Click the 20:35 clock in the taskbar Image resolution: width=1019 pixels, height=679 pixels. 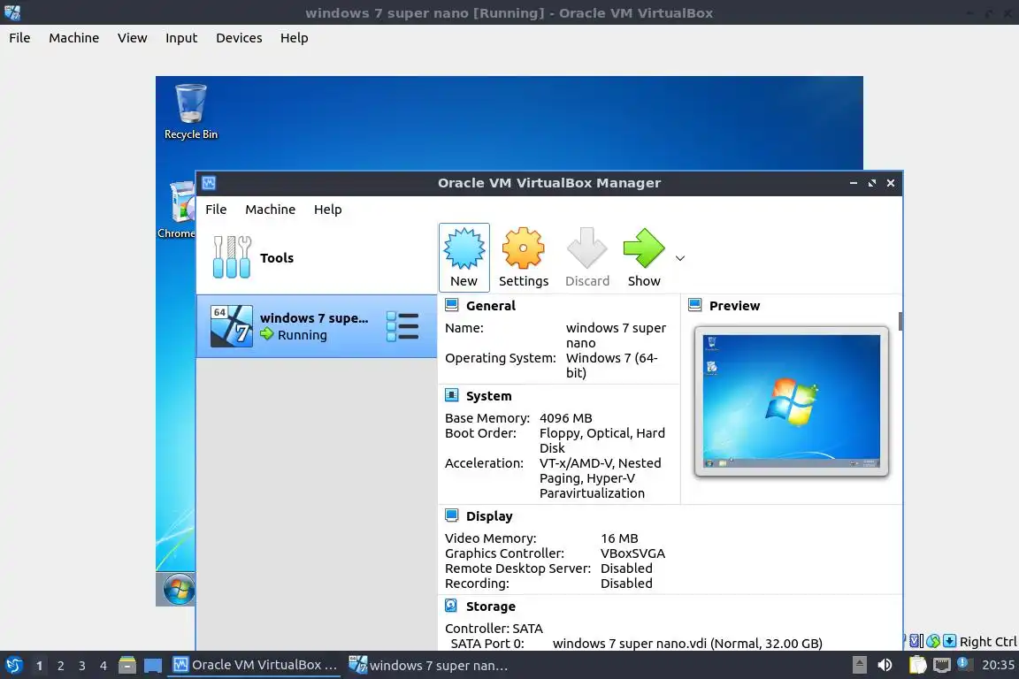(998, 665)
